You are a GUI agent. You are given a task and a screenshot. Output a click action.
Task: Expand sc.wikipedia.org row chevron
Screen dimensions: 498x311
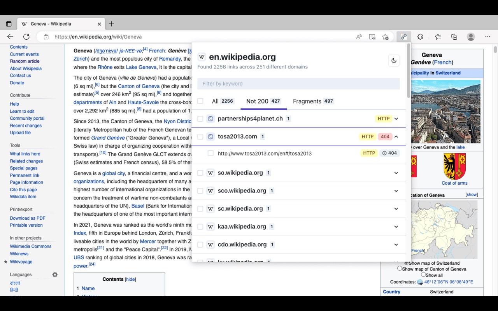point(396,209)
